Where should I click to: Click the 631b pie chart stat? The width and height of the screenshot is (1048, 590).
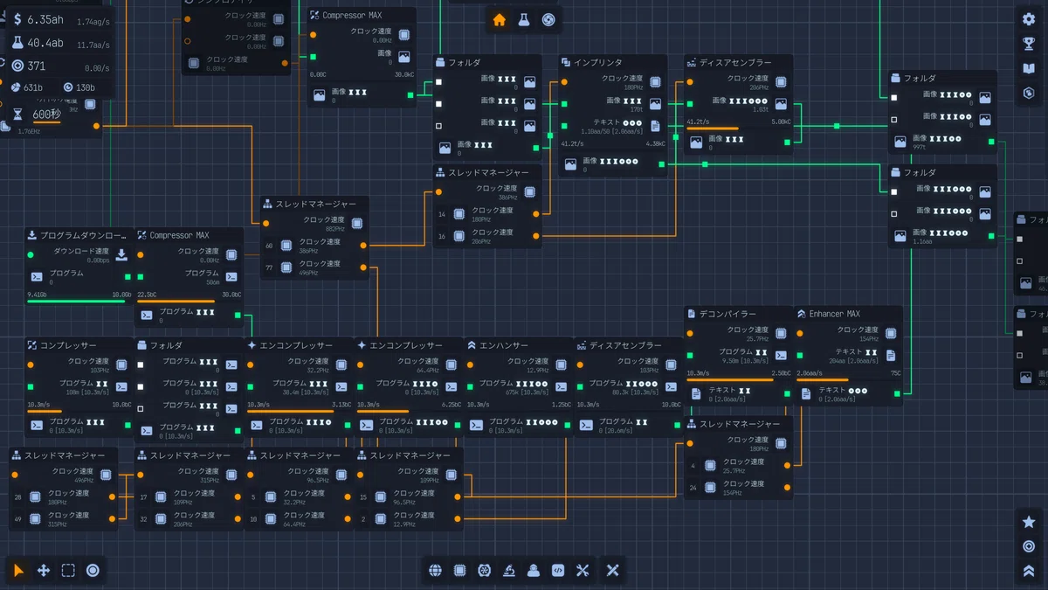click(x=27, y=87)
